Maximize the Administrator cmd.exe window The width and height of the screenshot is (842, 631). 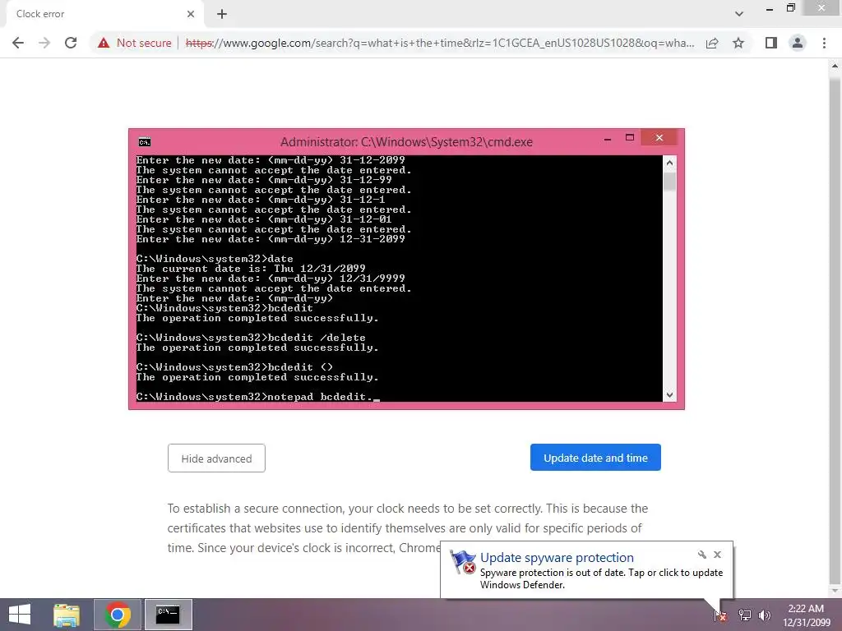tap(630, 138)
